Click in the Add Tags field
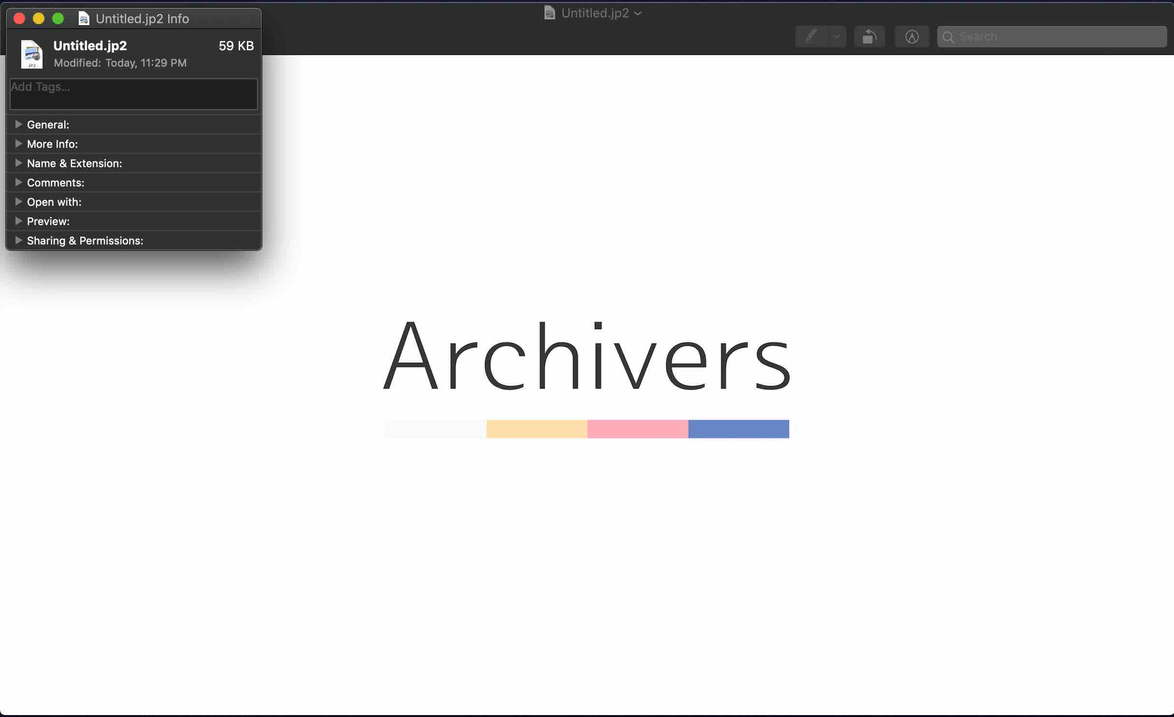 point(133,95)
